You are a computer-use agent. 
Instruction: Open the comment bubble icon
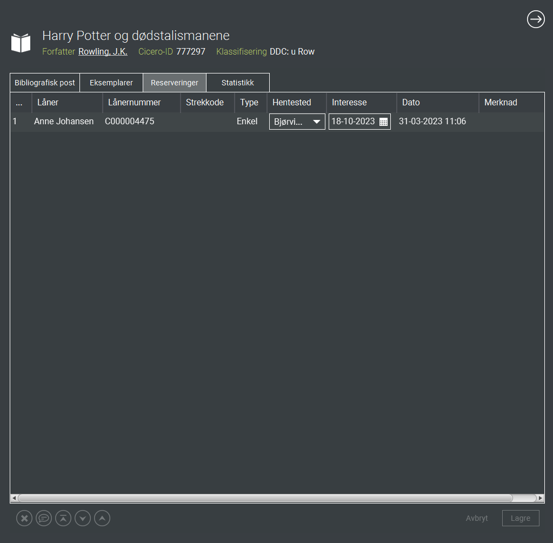44,518
